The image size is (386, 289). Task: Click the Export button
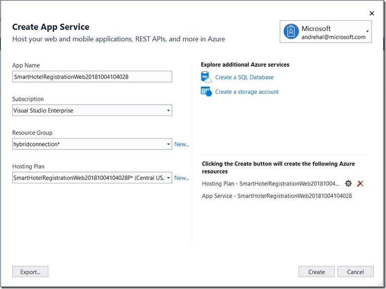click(31, 272)
